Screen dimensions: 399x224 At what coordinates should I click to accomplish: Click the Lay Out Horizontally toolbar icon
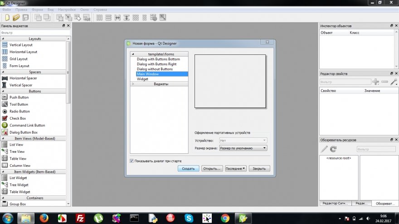pos(99,18)
